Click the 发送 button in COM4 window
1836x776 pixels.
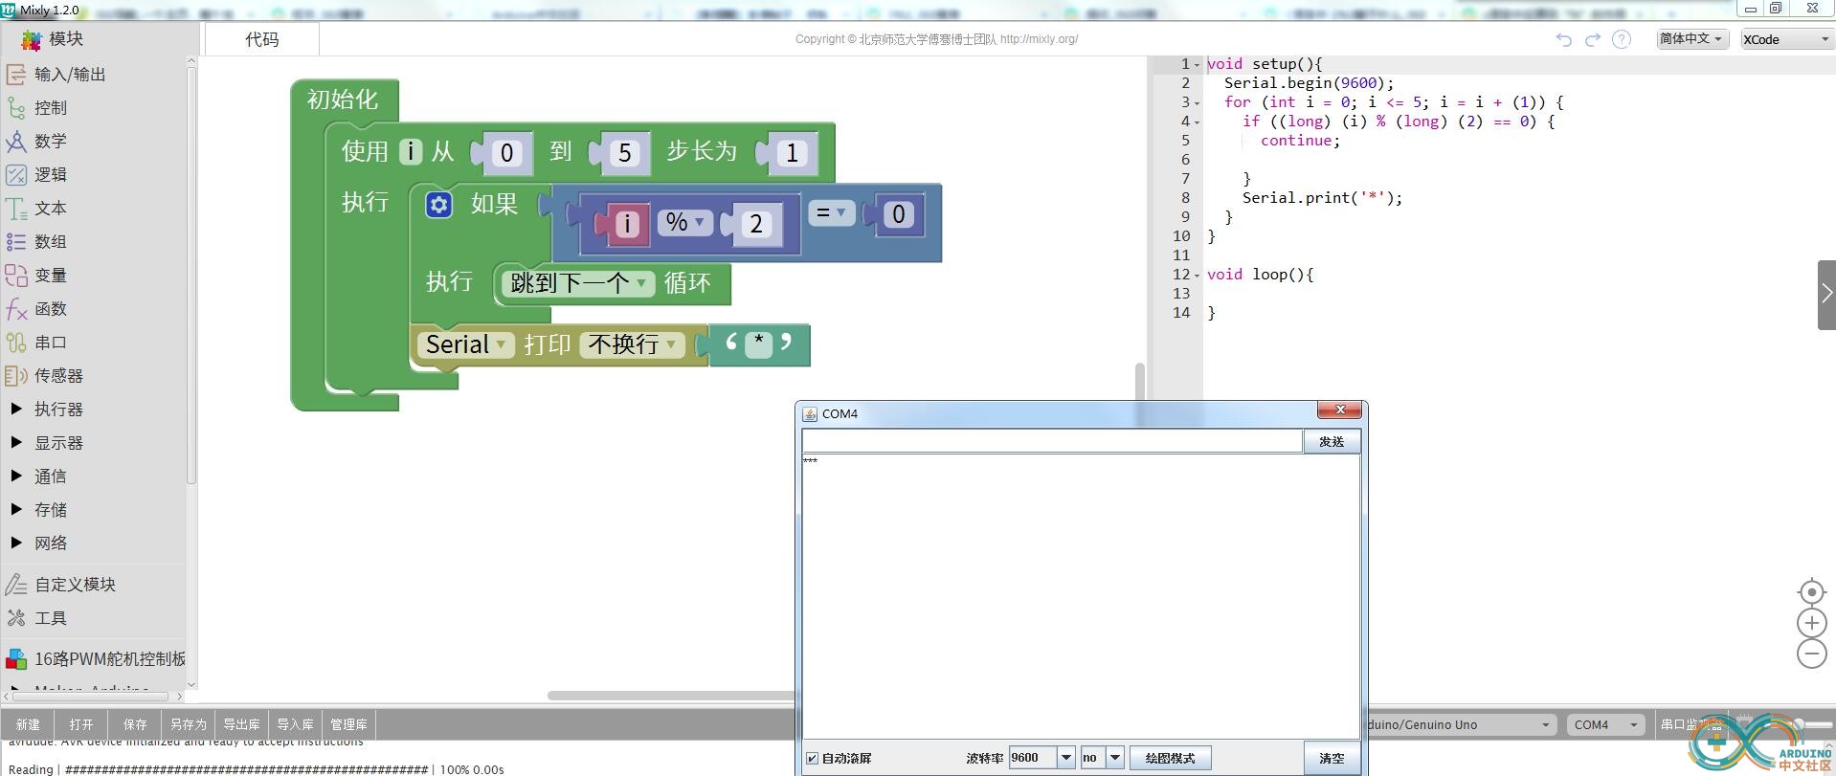point(1332,441)
